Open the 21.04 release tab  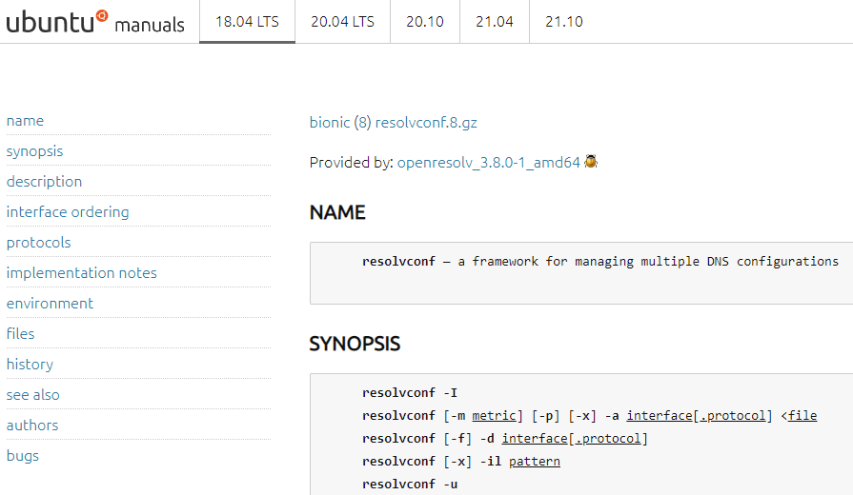click(495, 22)
